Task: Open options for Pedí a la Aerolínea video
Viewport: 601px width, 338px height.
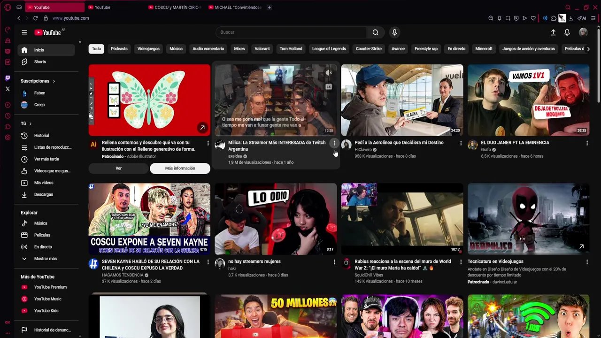Action: [x=461, y=143]
